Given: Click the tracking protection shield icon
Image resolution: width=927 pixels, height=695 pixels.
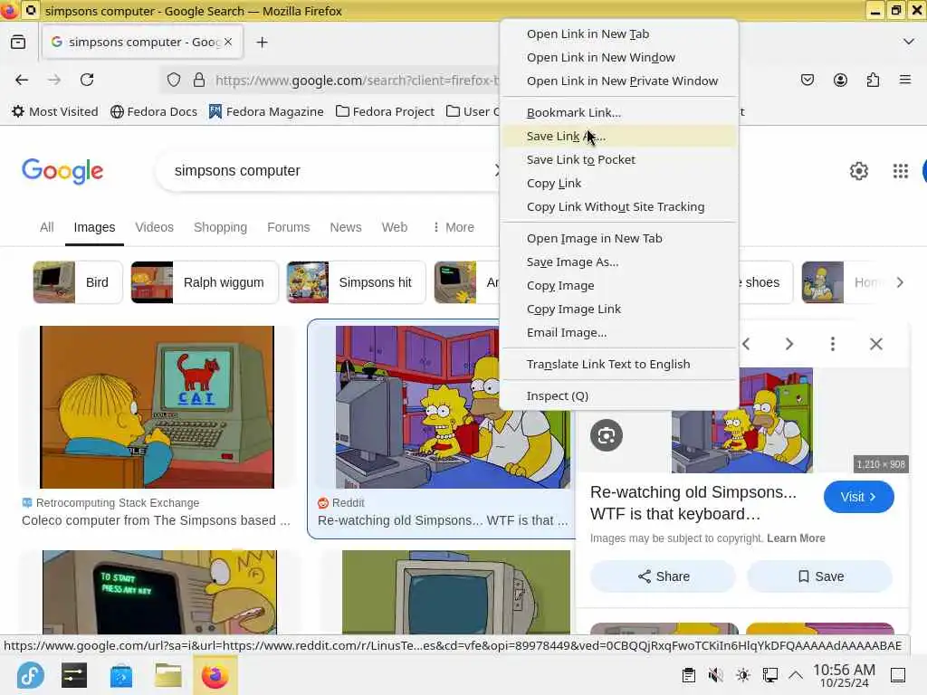Looking at the screenshot, I should pos(173,80).
